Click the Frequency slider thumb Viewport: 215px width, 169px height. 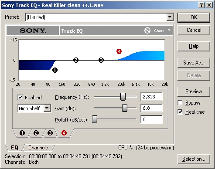point(123,97)
